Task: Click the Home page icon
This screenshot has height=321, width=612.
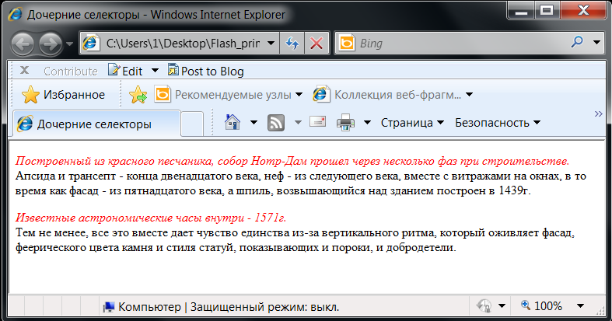Action: (233, 123)
